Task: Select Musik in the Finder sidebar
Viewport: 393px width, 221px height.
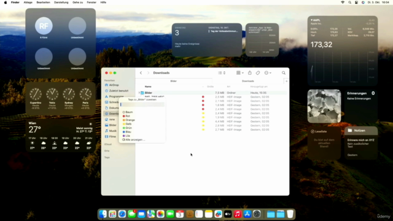Action: pos(111,131)
